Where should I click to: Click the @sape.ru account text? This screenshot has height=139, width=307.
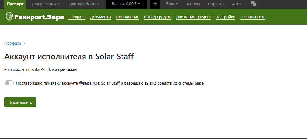pyautogui.click(x=88, y=83)
